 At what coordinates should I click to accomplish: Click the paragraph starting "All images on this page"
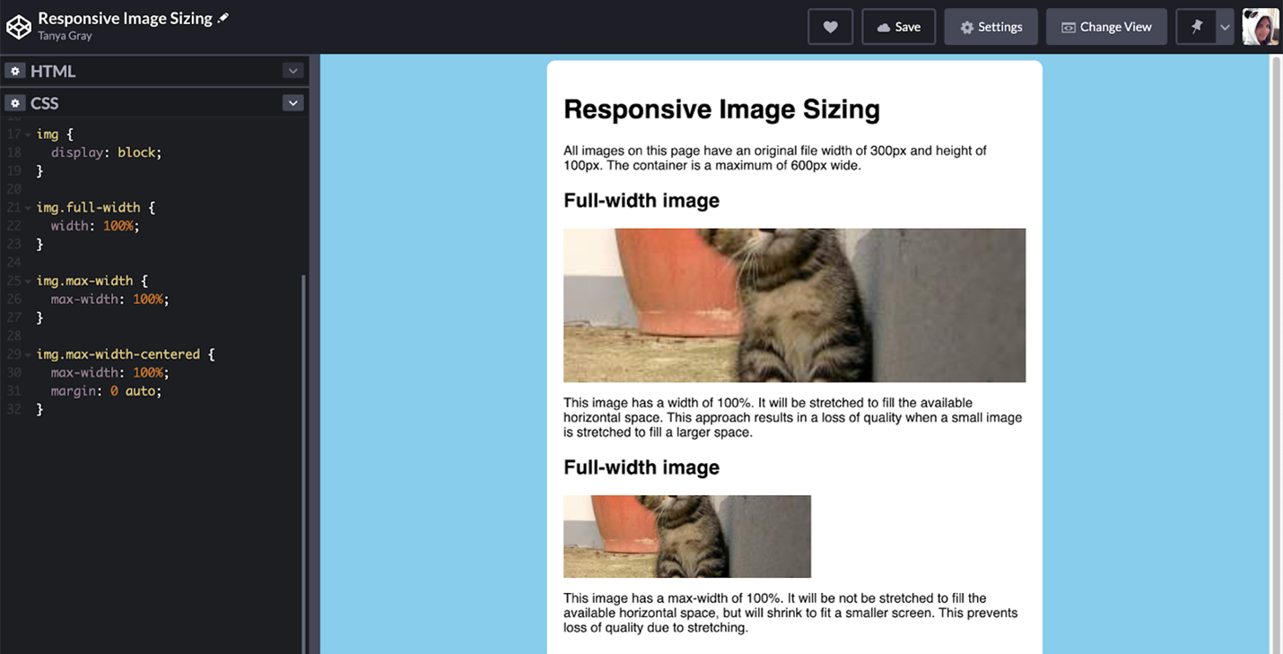pyautogui.click(x=775, y=158)
